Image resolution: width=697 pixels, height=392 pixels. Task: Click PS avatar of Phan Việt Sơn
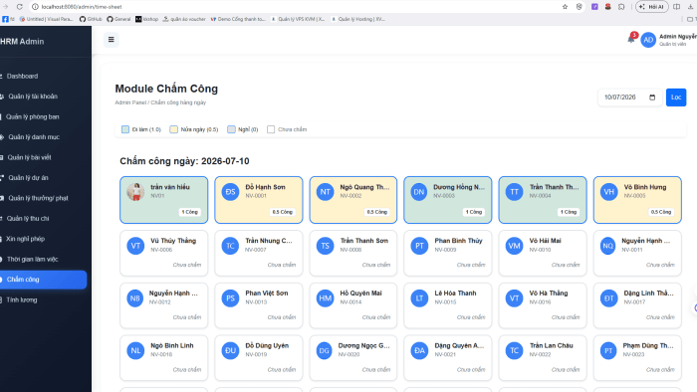tap(230, 298)
